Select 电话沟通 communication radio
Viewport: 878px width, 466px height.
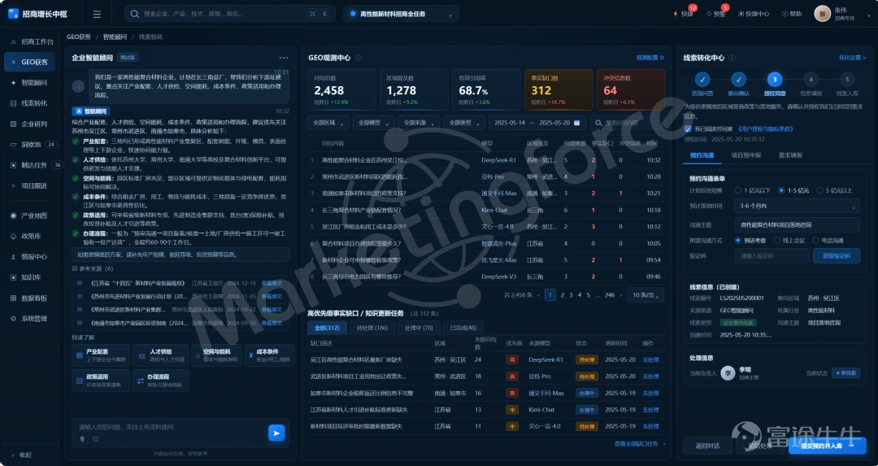point(815,240)
